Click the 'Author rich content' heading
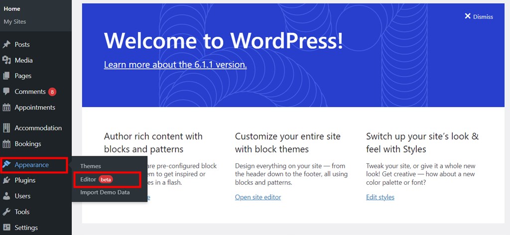This screenshot has width=510, height=235. tap(153, 143)
